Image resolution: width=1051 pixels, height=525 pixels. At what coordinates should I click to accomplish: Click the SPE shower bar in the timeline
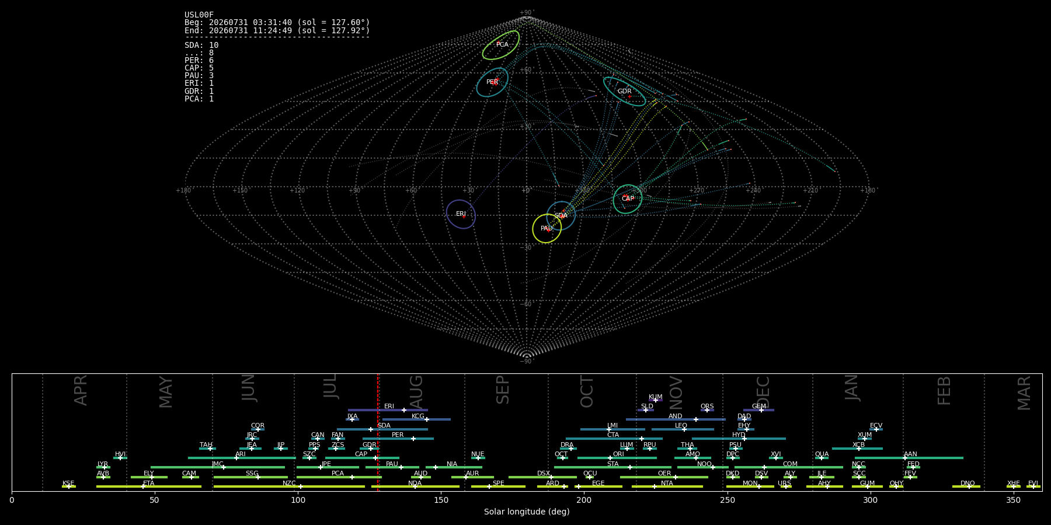click(498, 487)
